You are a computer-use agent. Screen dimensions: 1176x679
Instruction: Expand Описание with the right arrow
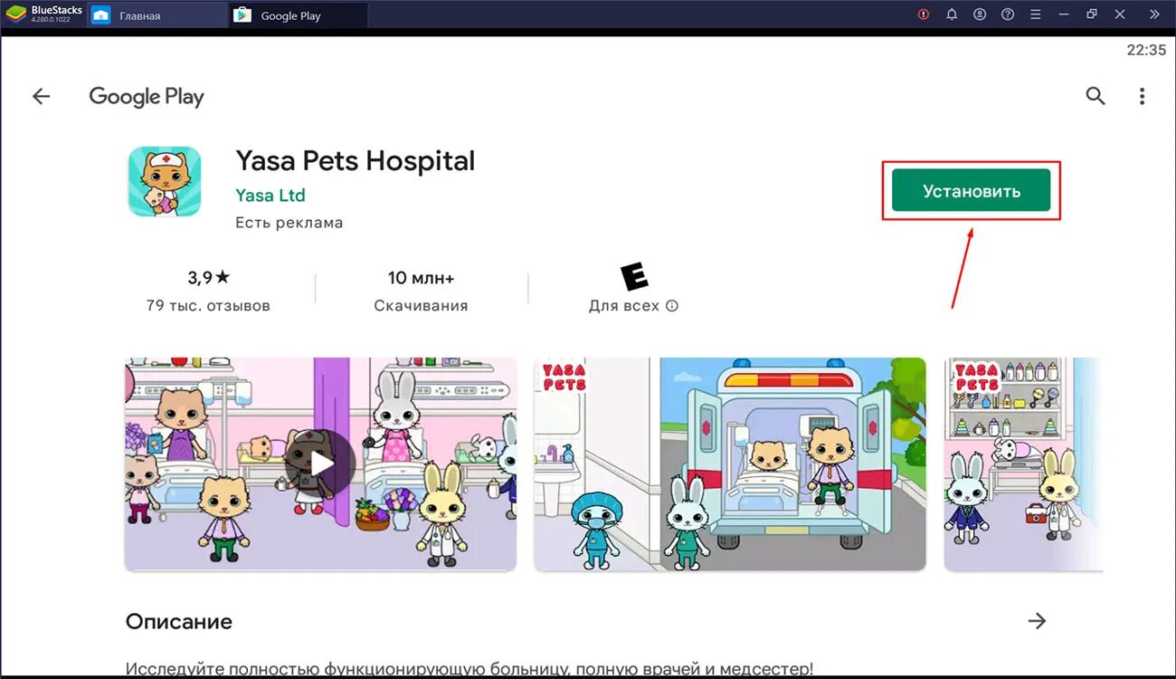[x=1038, y=621]
